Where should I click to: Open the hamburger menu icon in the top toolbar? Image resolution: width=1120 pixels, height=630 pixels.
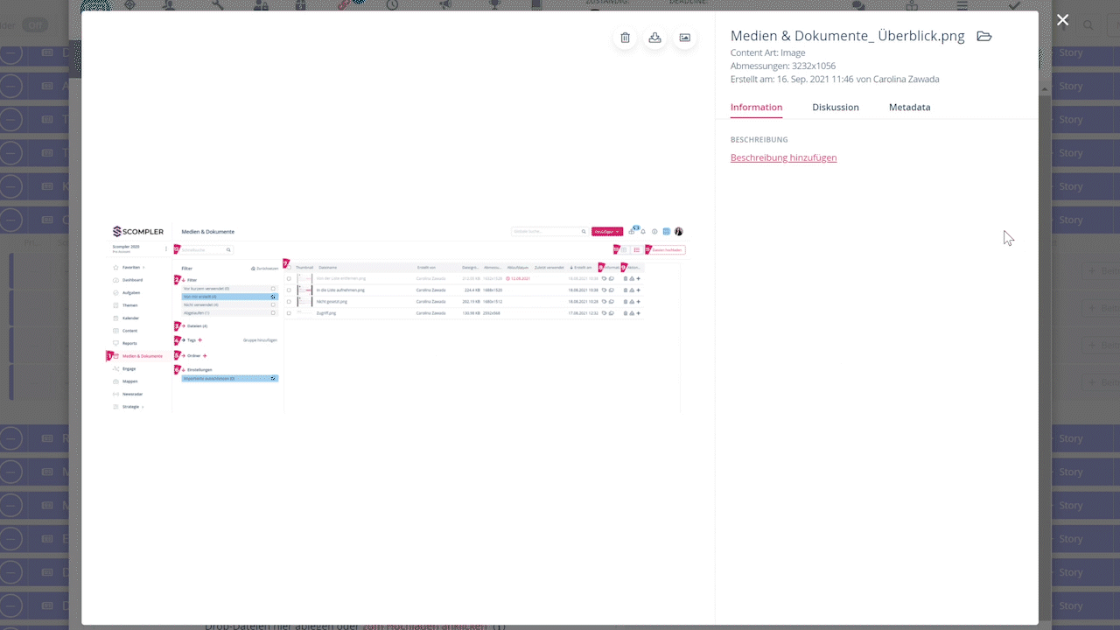(962, 5)
